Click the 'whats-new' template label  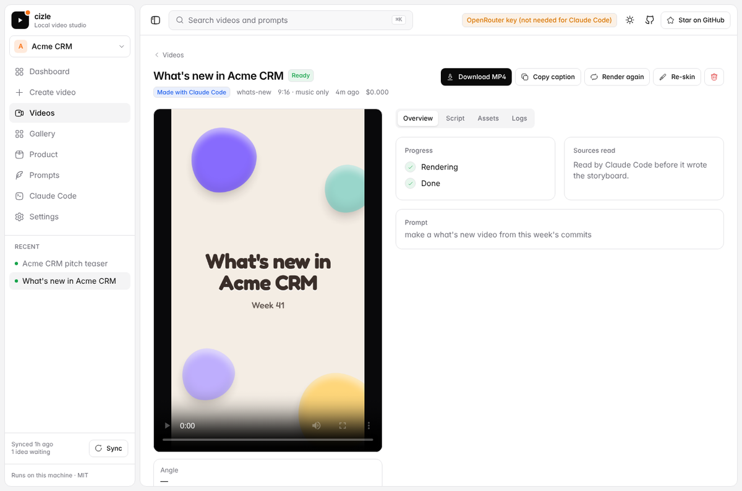pyautogui.click(x=254, y=92)
